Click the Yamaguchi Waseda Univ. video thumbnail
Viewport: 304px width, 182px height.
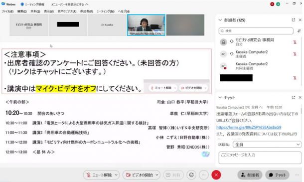[146, 25]
